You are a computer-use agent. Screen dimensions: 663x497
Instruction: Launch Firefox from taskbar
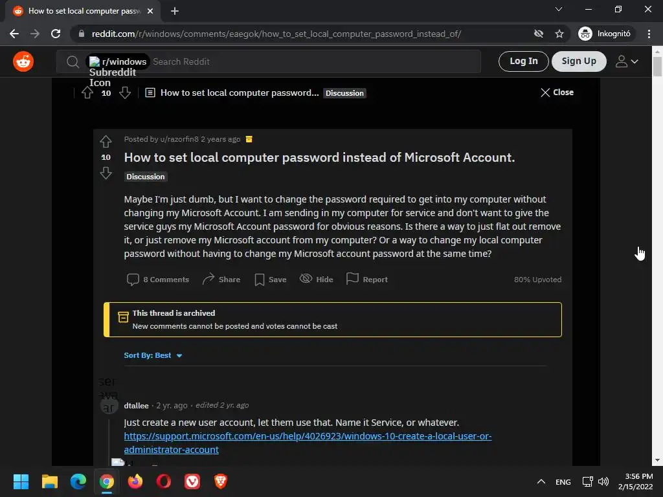pyautogui.click(x=135, y=481)
